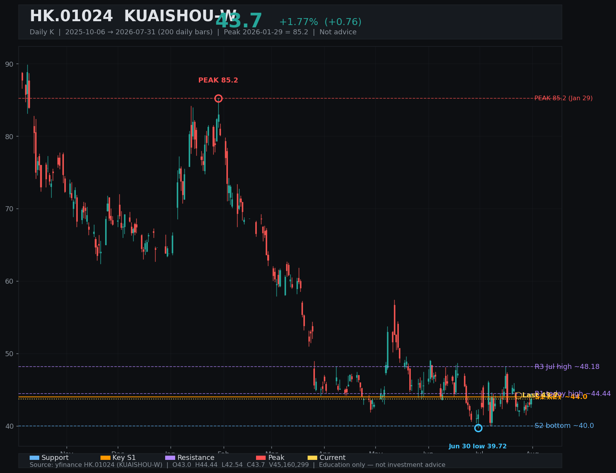The image size is (616, 473).
Task: Click the 'Resistance' legend label
Action: pos(196,458)
